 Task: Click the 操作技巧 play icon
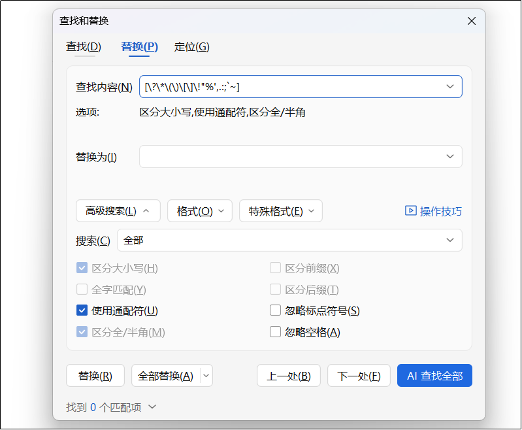[x=410, y=211]
